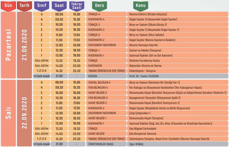Viewport: 229px width, 147px height.
Task: Click the Tekrar Saati header
Action: click(x=77, y=6)
